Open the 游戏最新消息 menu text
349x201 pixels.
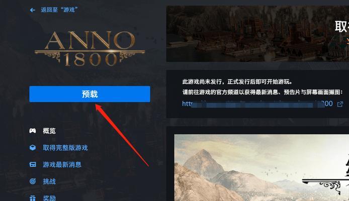[62, 164]
